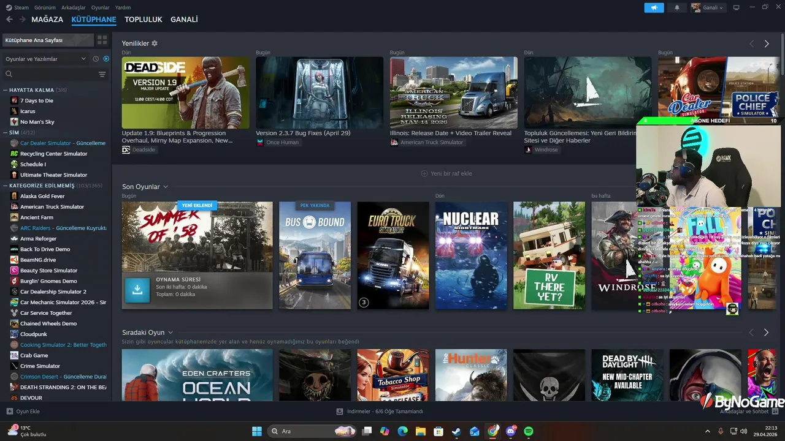Screen dimensions: 785x441
Task: Click the Steam icon in the taskbar
Action: tap(457, 431)
